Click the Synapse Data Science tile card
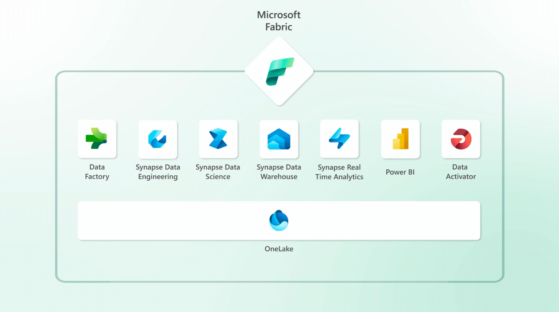Image resolution: width=559 pixels, height=312 pixels. pos(218,139)
